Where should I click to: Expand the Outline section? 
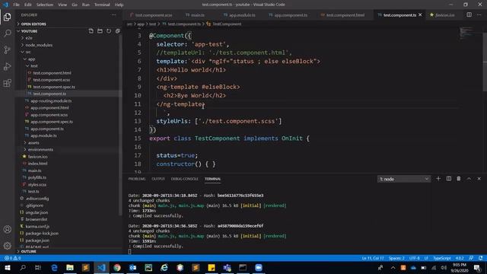(x=68, y=251)
